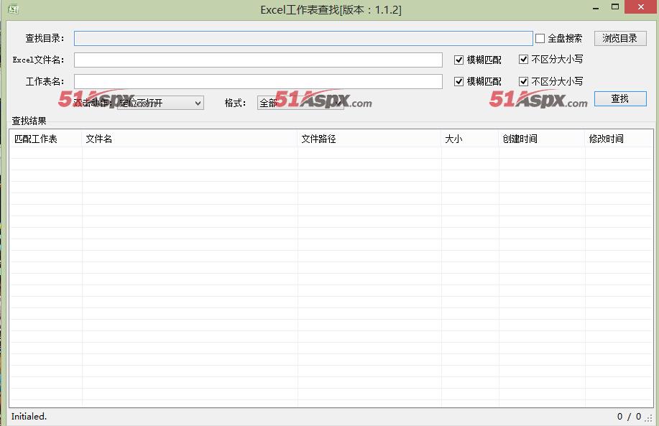Toggle 不区分大小写 for Excel文件名

tap(523, 60)
